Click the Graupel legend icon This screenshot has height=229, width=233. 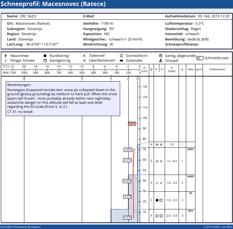click(161, 60)
